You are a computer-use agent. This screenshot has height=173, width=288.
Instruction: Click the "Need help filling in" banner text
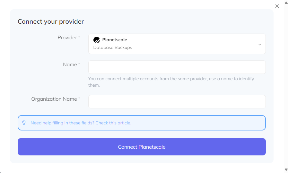(62, 123)
